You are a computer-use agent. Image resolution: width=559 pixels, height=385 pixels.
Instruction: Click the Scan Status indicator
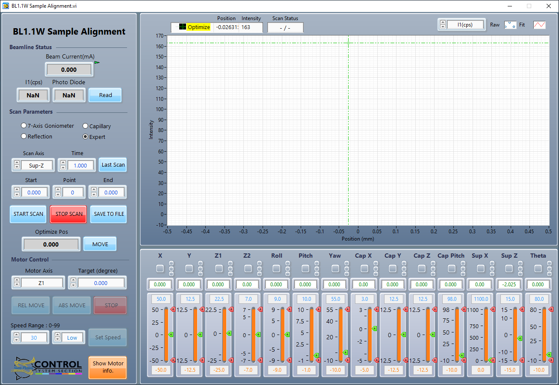pyautogui.click(x=285, y=28)
